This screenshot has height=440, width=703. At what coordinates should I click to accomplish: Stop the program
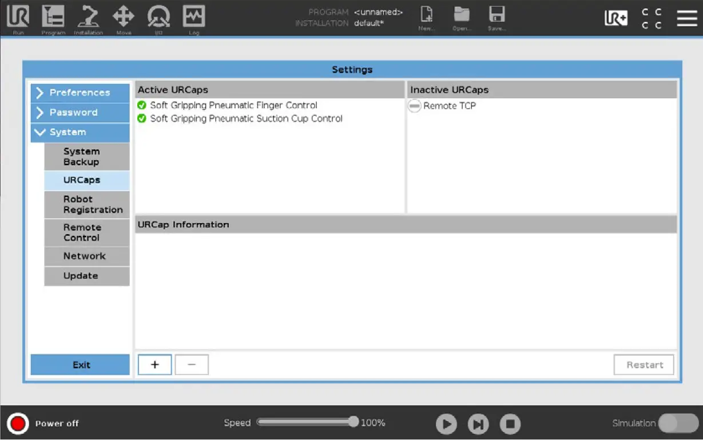click(510, 424)
